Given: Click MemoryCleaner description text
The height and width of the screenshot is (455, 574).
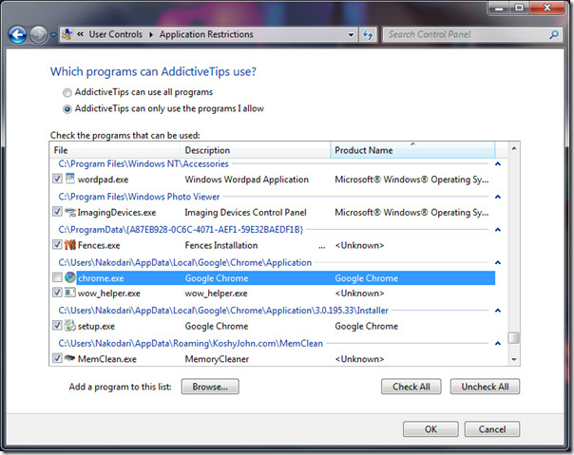Looking at the screenshot, I should pos(217,359).
